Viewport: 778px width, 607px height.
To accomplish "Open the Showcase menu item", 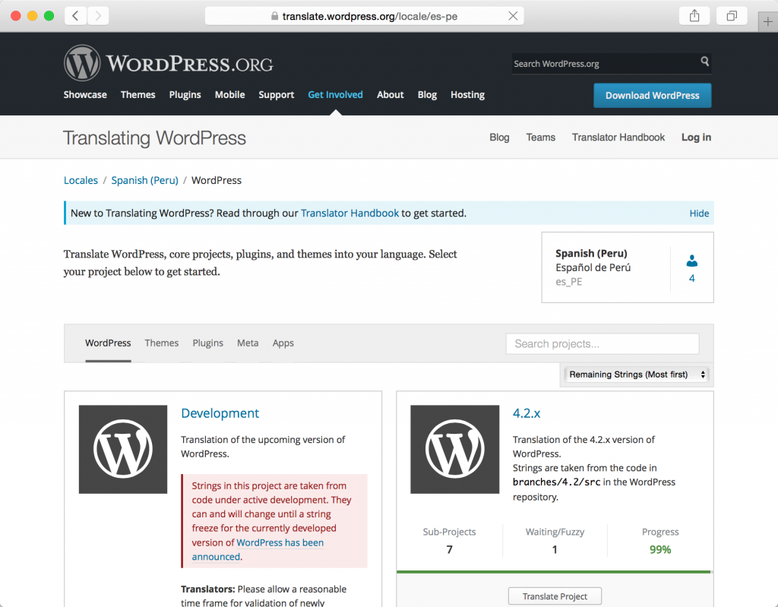I will [85, 94].
